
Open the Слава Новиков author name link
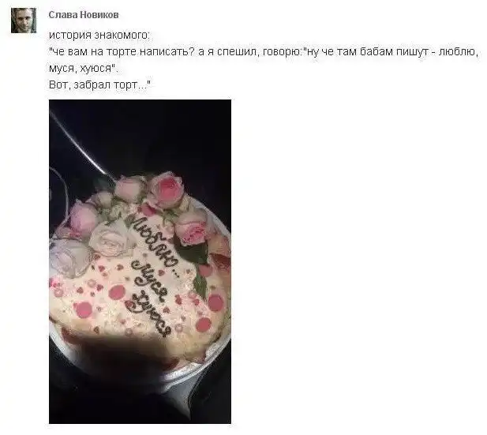click(84, 14)
